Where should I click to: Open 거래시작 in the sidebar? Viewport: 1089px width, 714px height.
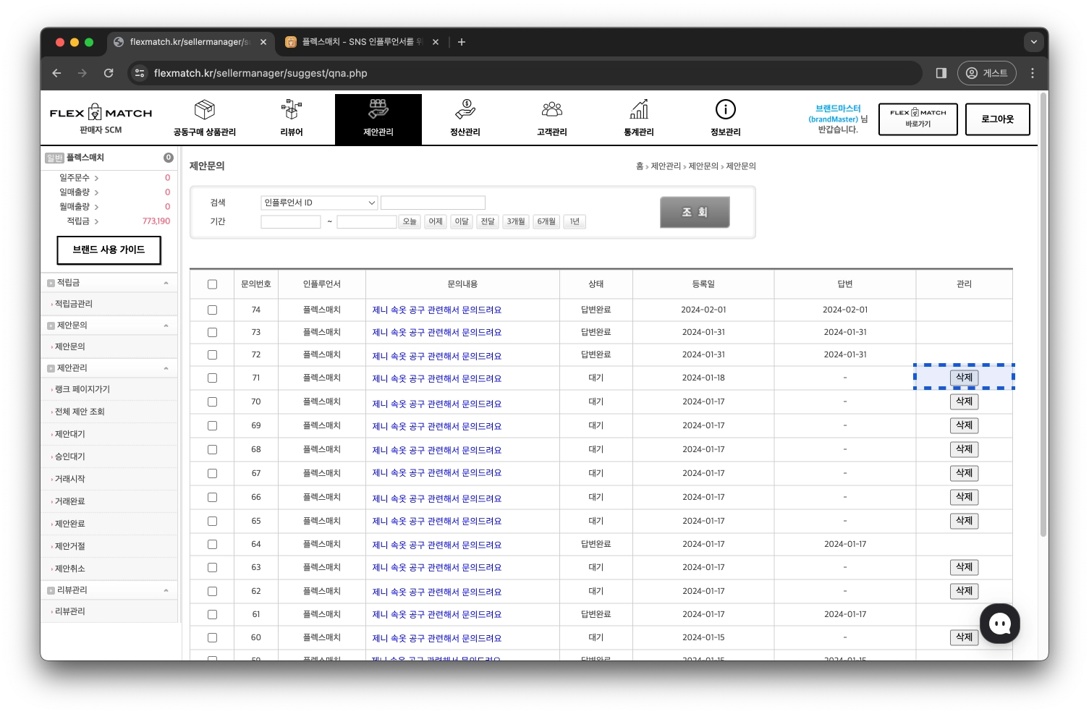pyautogui.click(x=70, y=479)
